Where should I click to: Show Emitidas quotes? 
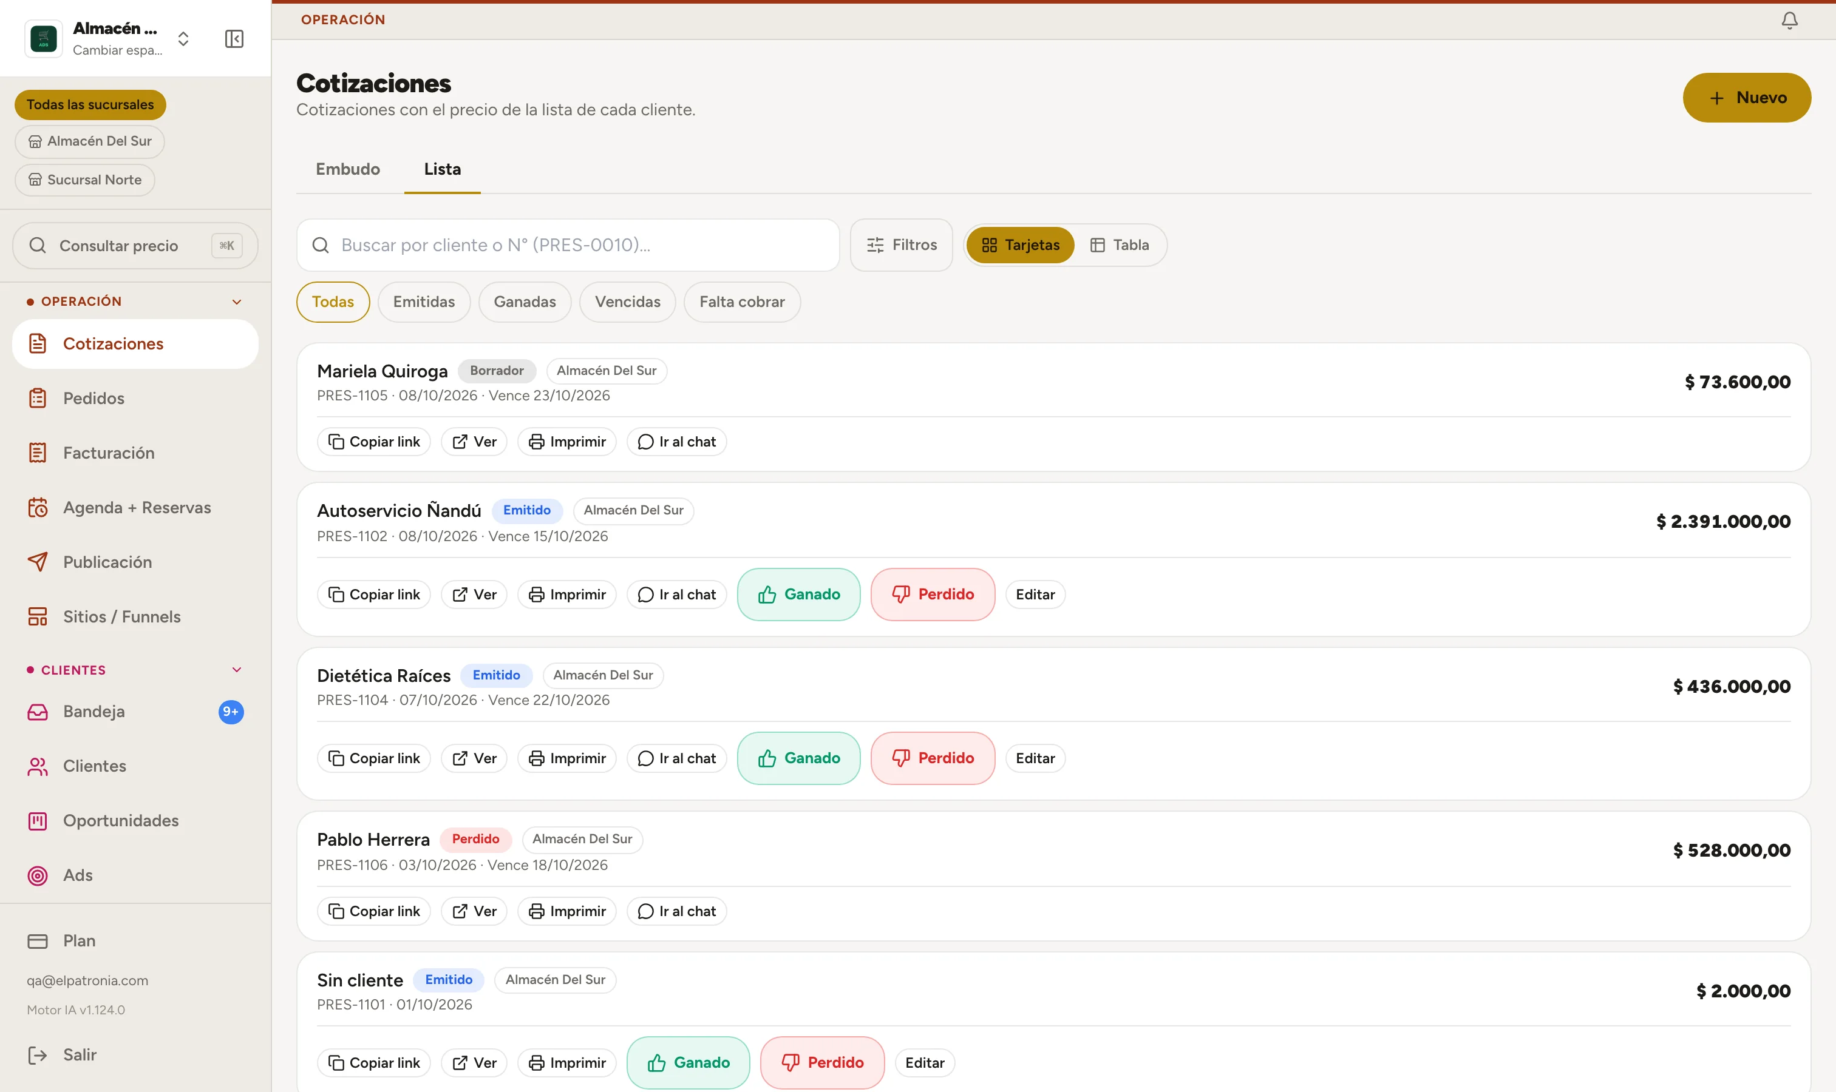[423, 302]
